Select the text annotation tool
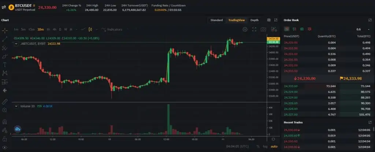This screenshot has height=152, width=375. [x=4, y=64]
